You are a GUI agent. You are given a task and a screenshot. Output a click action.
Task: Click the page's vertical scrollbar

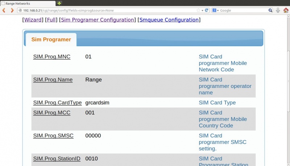point(288,91)
